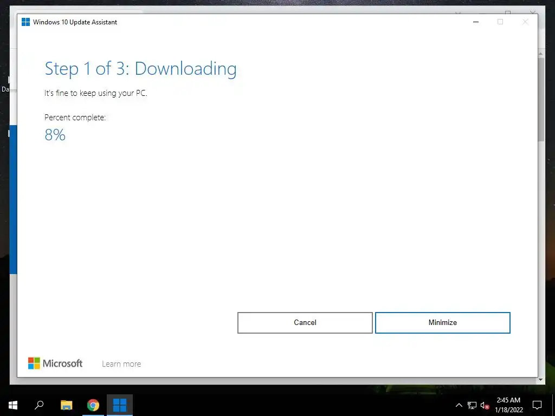Click the Microsoft logo in the footer

point(55,363)
